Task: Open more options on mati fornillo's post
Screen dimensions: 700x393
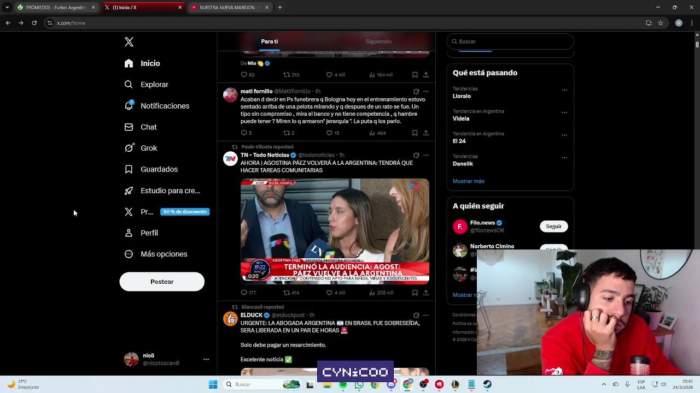Action: (x=426, y=92)
